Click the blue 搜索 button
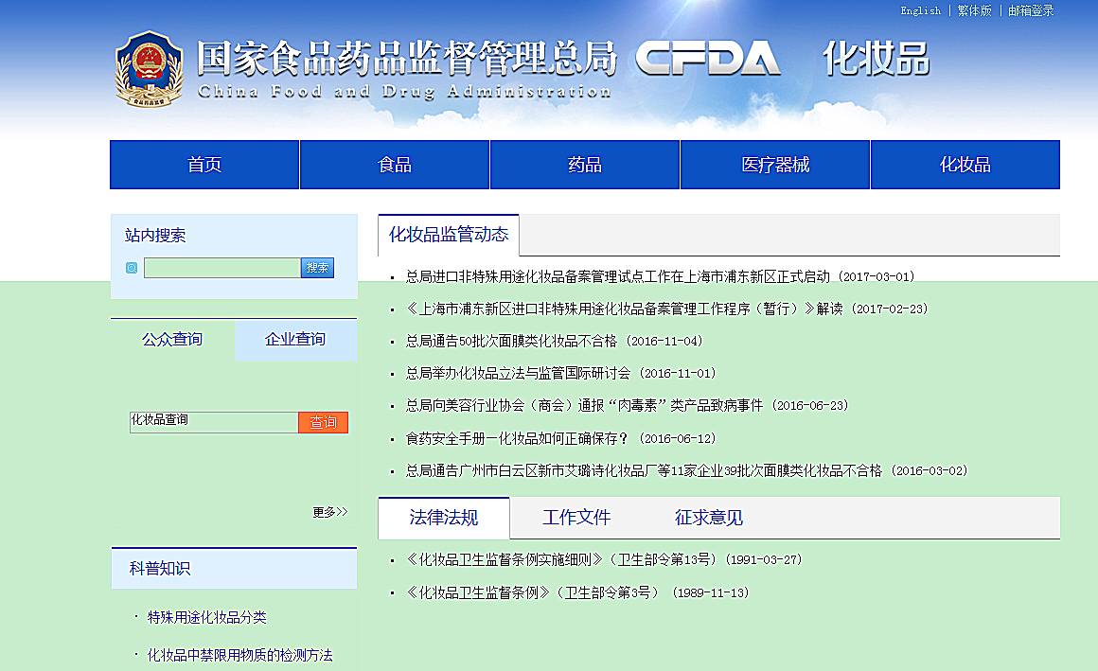 [317, 268]
